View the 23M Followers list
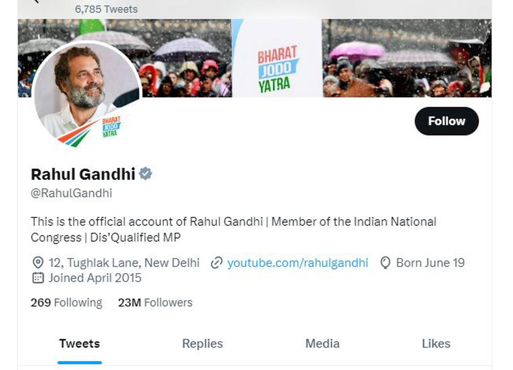Viewport: 513px width, 370px height. coord(155,302)
